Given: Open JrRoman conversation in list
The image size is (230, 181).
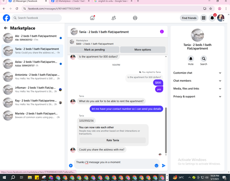Looking at the screenshot, I should [x=32, y=90].
